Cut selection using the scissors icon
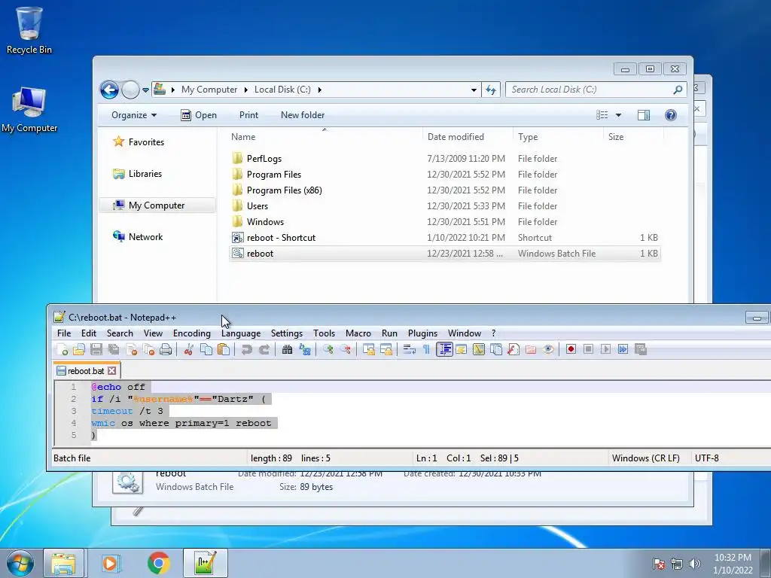Screen dimensions: 771x578 [188, 349]
